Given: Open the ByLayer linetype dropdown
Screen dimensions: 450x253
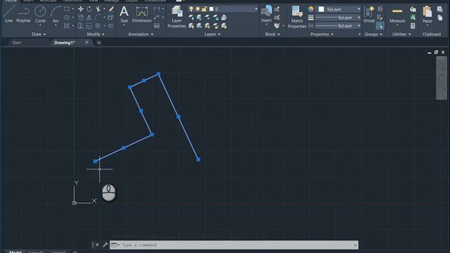Looking at the screenshot, I should tap(359, 26).
